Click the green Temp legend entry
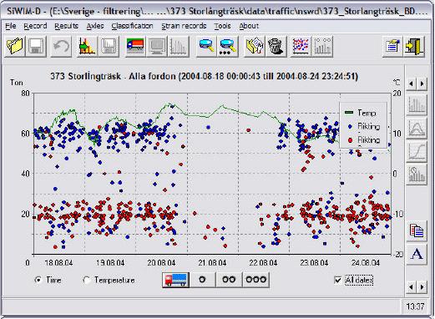Viewport: 435px width, 319px height. 361,113
